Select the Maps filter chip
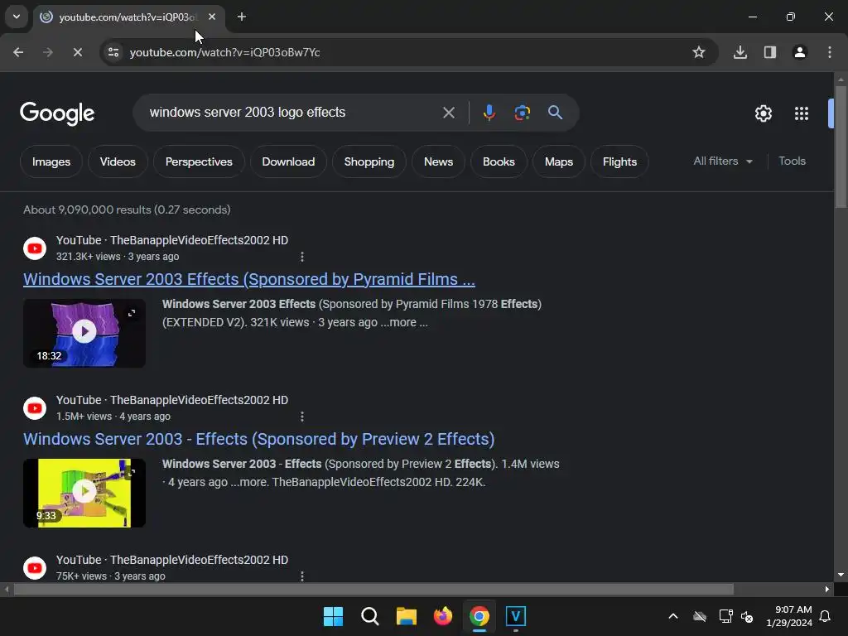The height and width of the screenshot is (636, 848). click(x=559, y=161)
